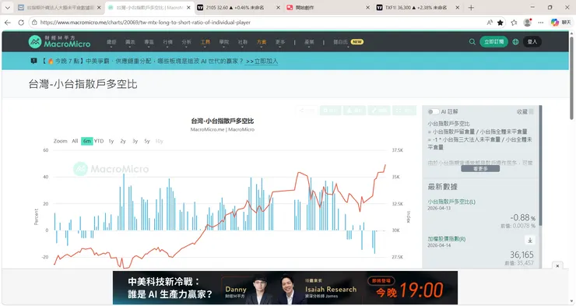Select zoom range 2y
The height and width of the screenshot is (306, 576).
[123, 141]
